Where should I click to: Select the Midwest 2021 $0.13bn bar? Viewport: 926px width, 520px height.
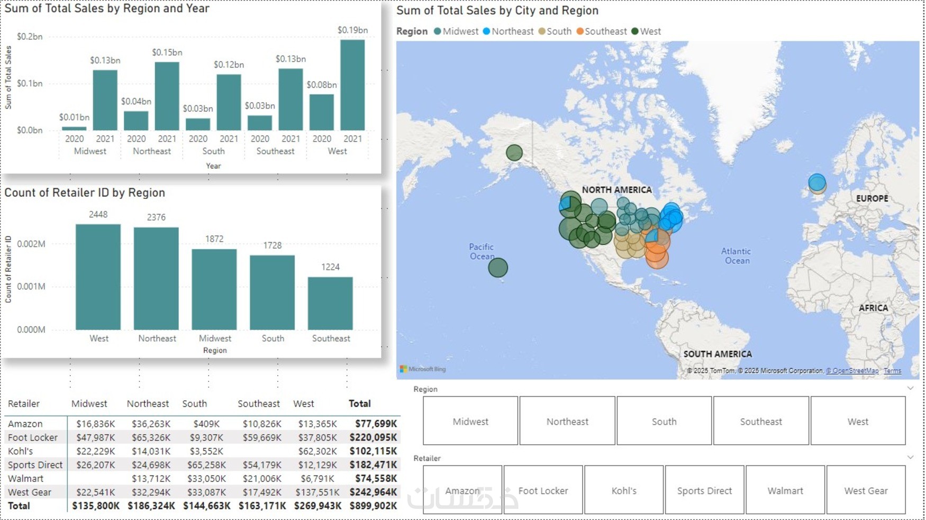pos(105,100)
